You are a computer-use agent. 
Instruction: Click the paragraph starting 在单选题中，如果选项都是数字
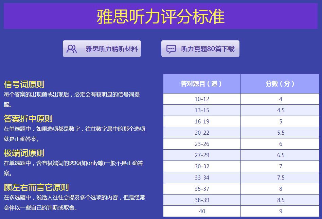(74, 134)
